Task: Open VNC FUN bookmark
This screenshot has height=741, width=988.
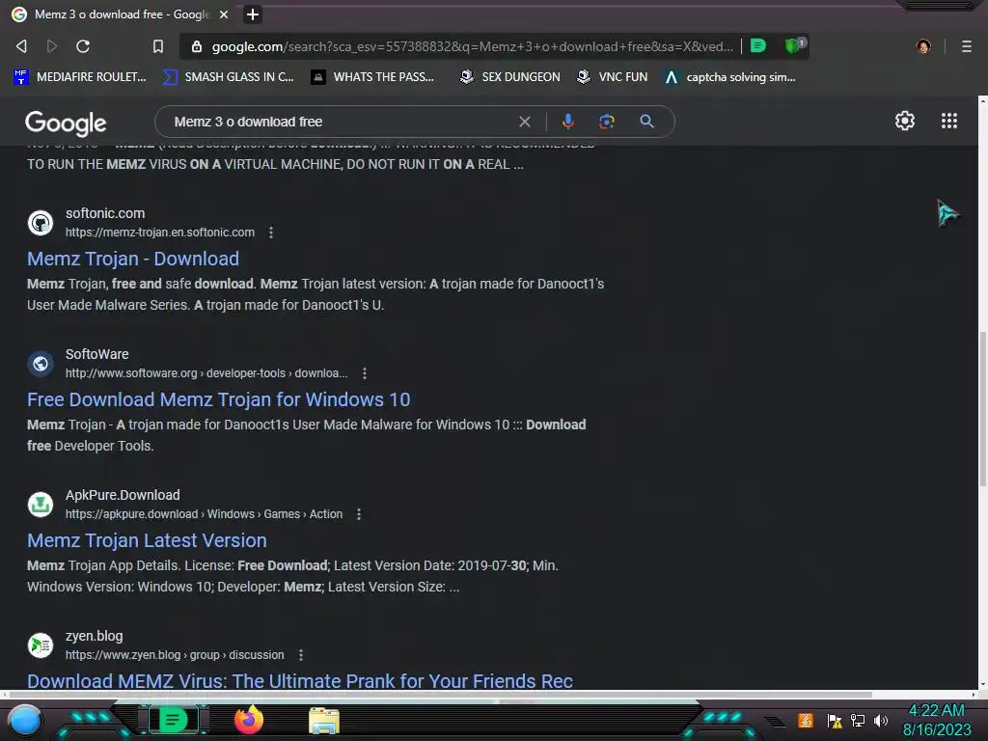Action: pos(613,77)
